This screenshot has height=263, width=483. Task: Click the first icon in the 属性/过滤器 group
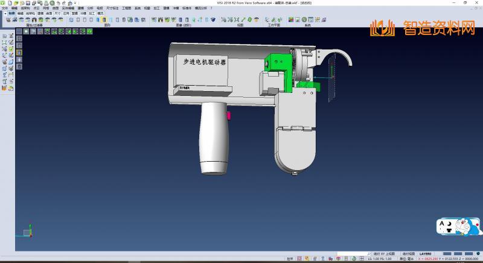click(8, 19)
